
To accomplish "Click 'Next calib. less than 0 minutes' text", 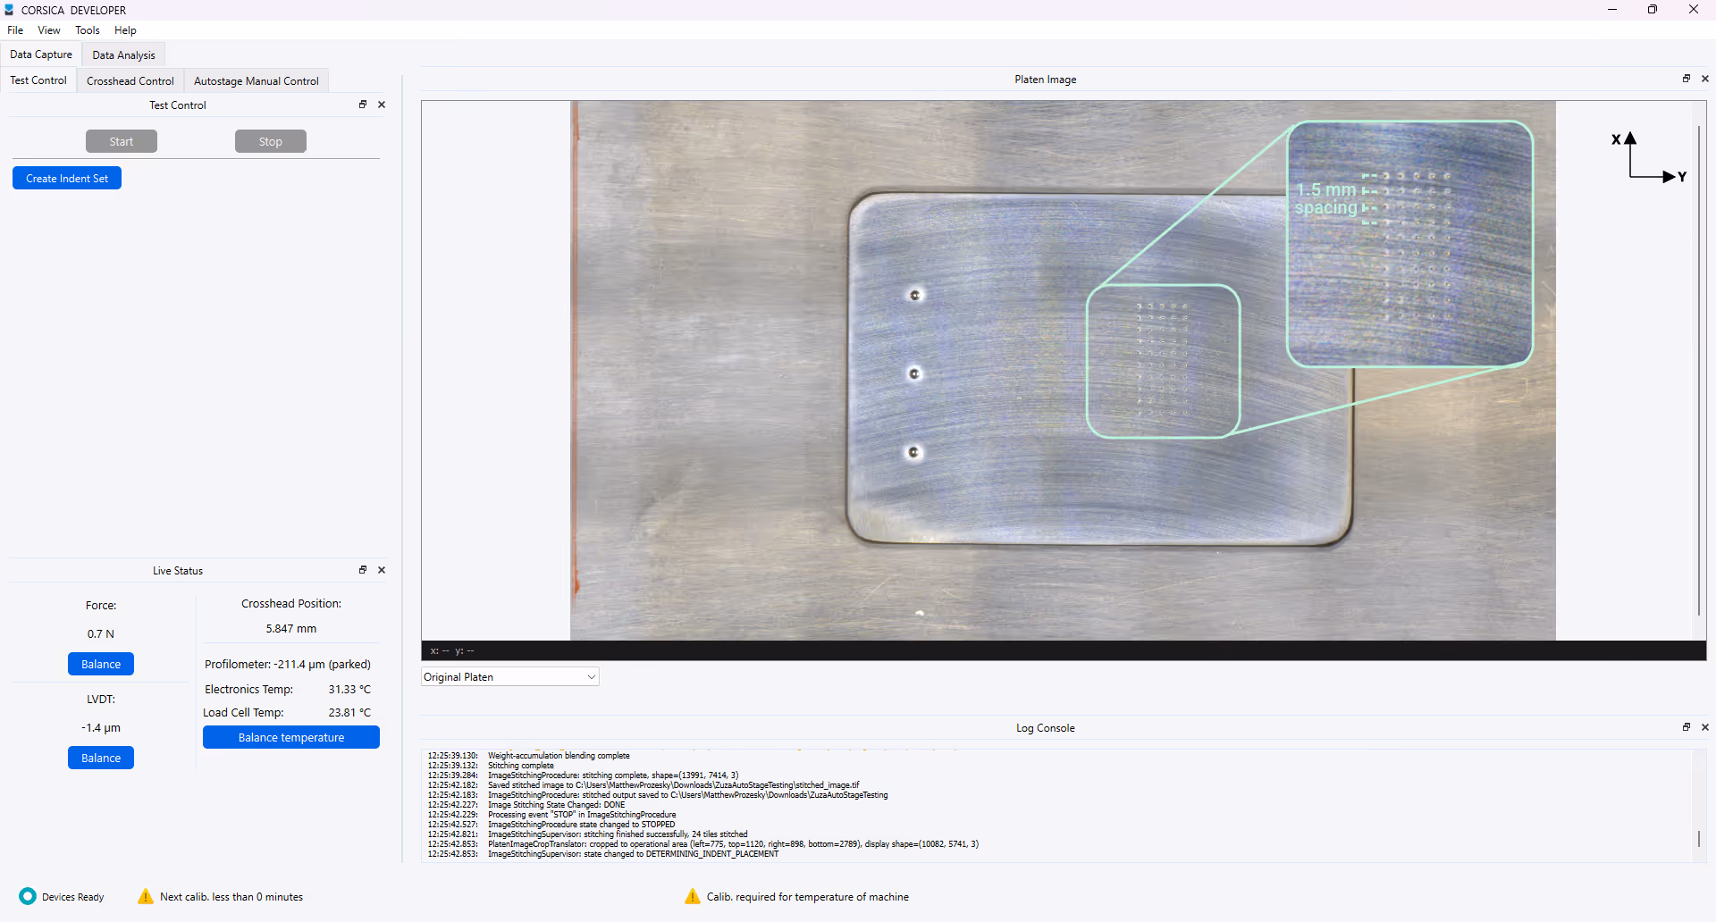I will [231, 896].
